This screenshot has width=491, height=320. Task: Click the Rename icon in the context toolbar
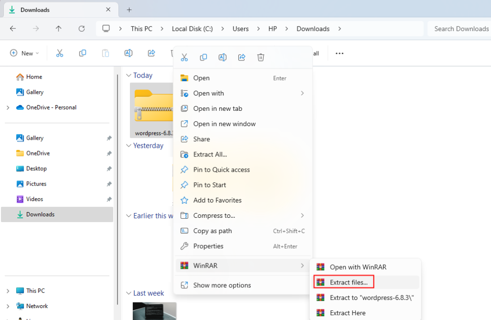pos(222,57)
